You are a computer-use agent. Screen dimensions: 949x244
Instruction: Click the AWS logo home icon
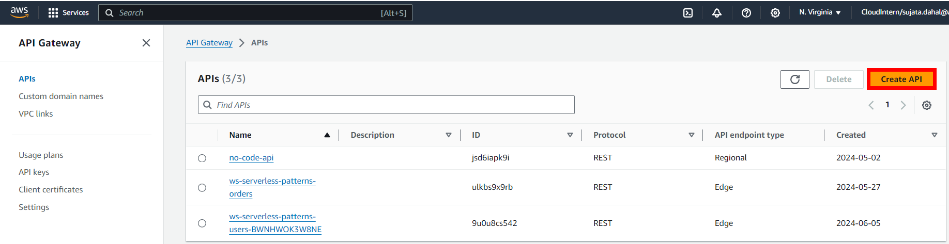(19, 12)
